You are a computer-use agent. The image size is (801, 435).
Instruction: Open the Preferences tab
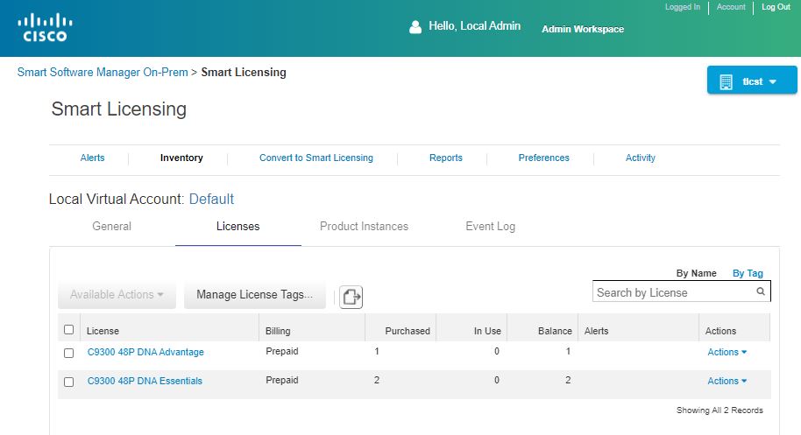tap(543, 158)
